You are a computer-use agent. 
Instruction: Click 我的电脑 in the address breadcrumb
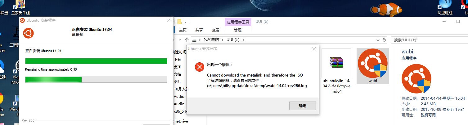[211, 40]
